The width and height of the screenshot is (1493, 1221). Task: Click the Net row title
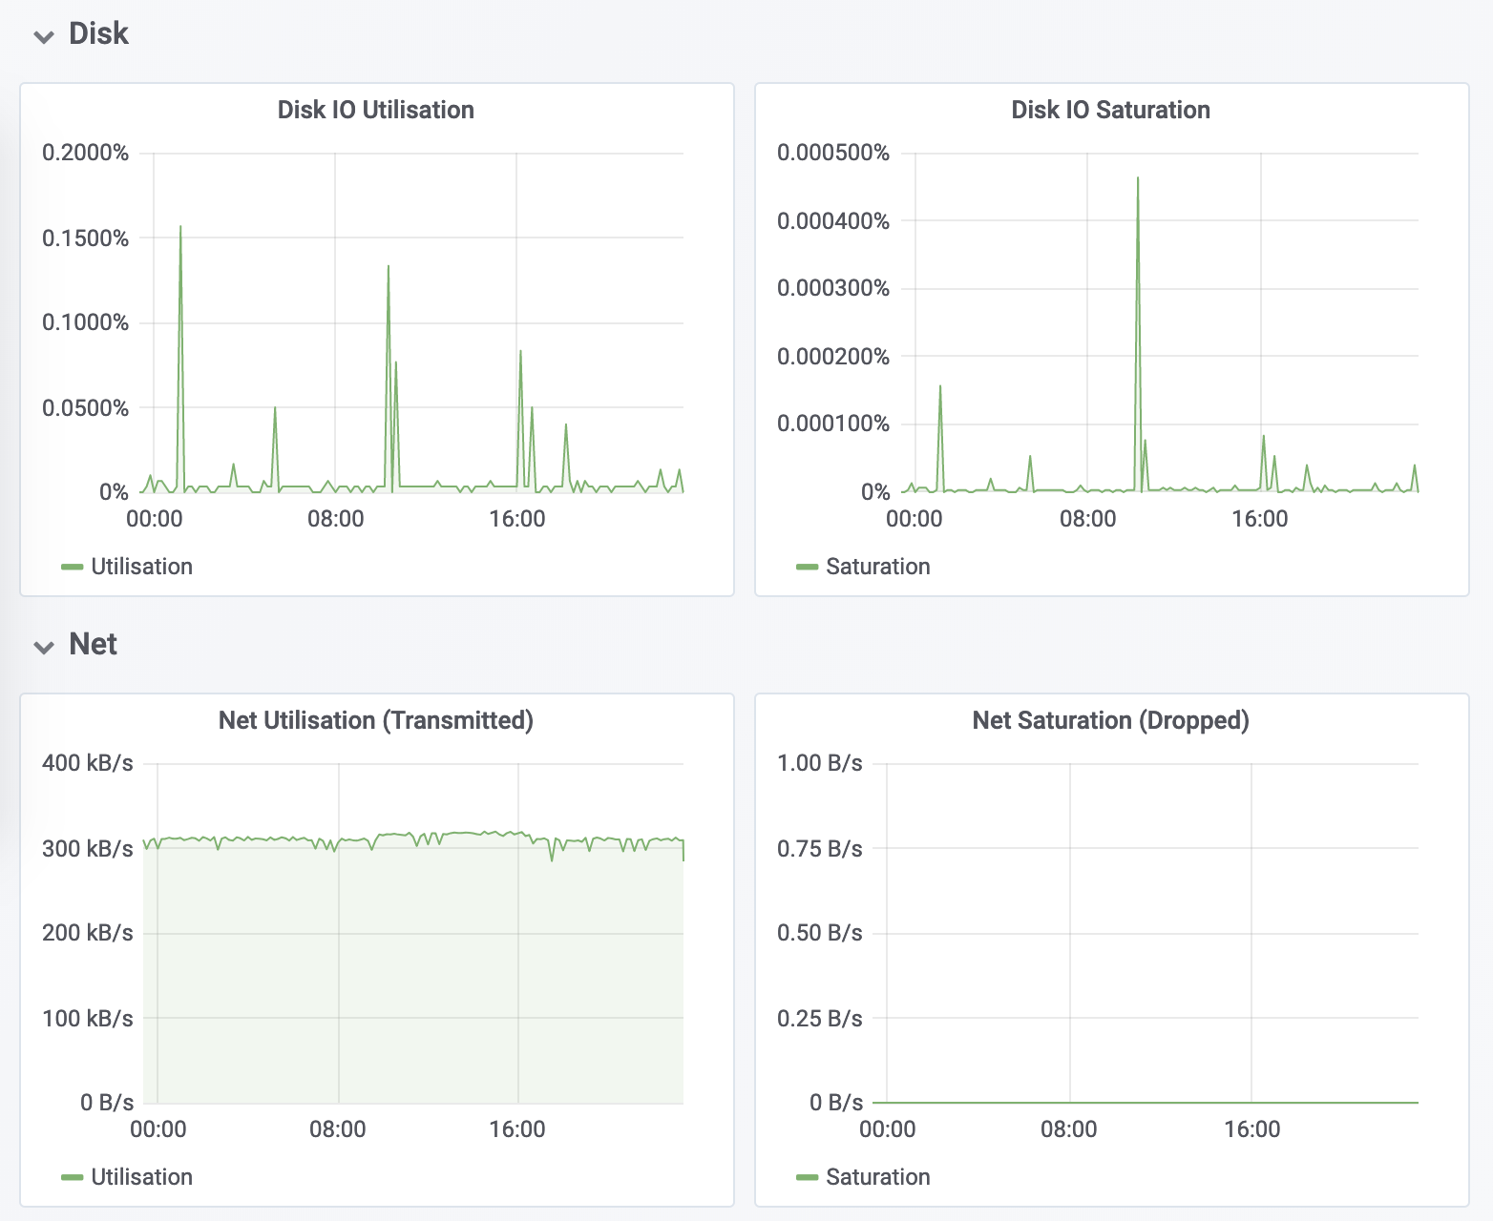tap(93, 645)
